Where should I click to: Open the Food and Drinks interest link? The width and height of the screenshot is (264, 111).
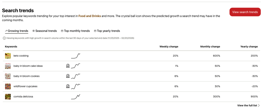[89, 16]
